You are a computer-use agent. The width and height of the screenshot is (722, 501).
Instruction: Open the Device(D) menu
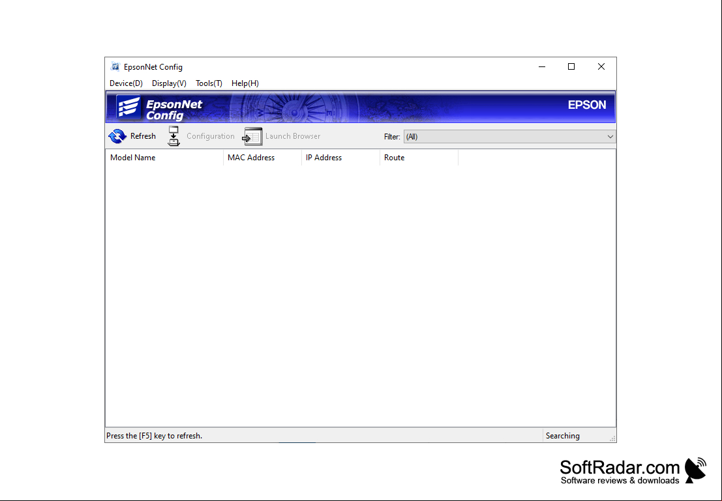(126, 83)
